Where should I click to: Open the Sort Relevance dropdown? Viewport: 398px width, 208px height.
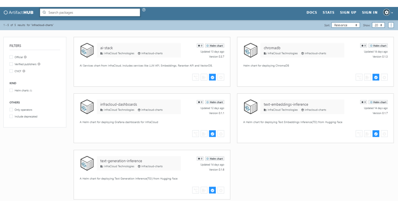(x=346, y=25)
